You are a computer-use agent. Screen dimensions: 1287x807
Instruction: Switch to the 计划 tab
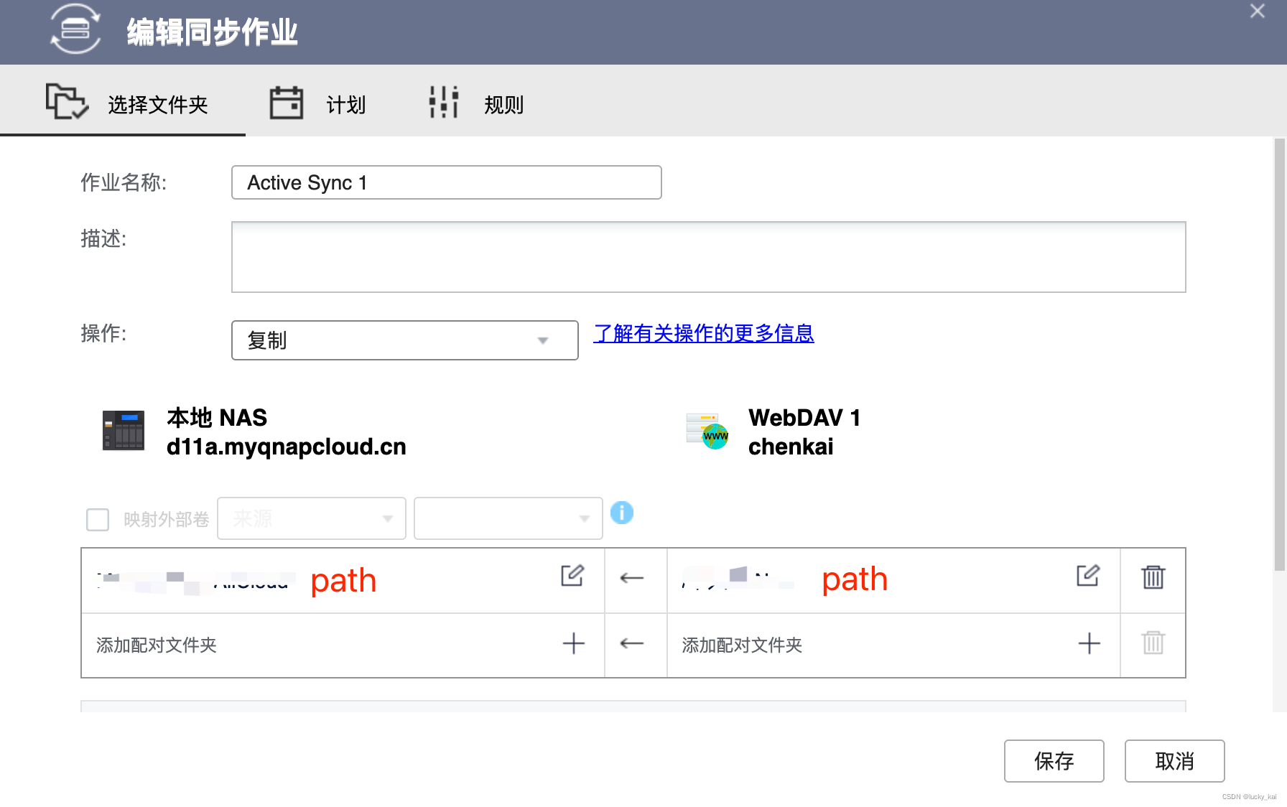pyautogui.click(x=319, y=103)
